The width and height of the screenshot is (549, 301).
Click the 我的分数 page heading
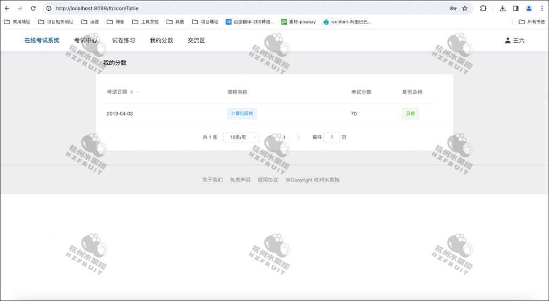tap(115, 63)
